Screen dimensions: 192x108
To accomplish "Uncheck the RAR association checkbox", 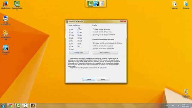I will pyautogui.click(x=70, y=29).
